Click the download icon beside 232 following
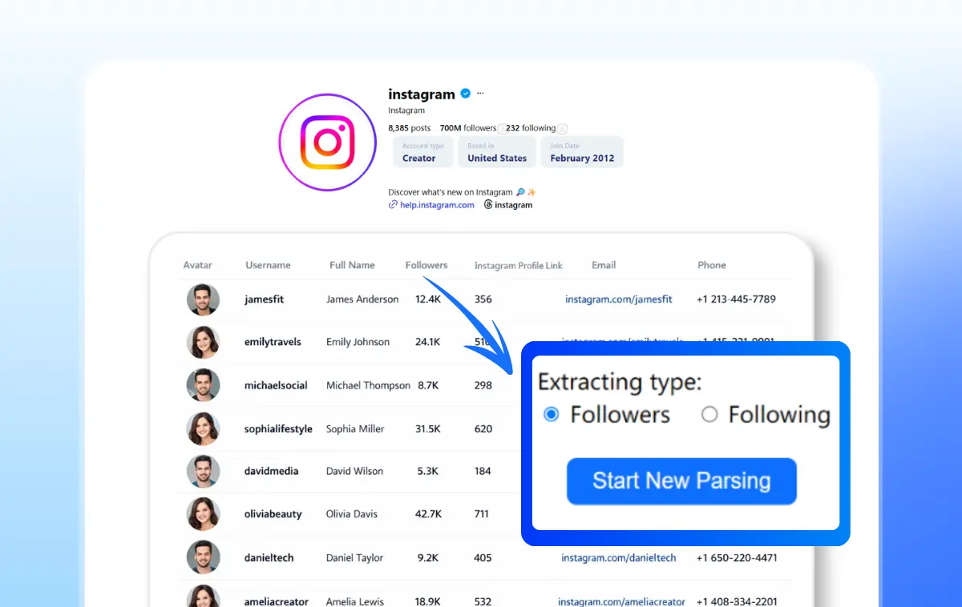The width and height of the screenshot is (962, 607). (562, 128)
